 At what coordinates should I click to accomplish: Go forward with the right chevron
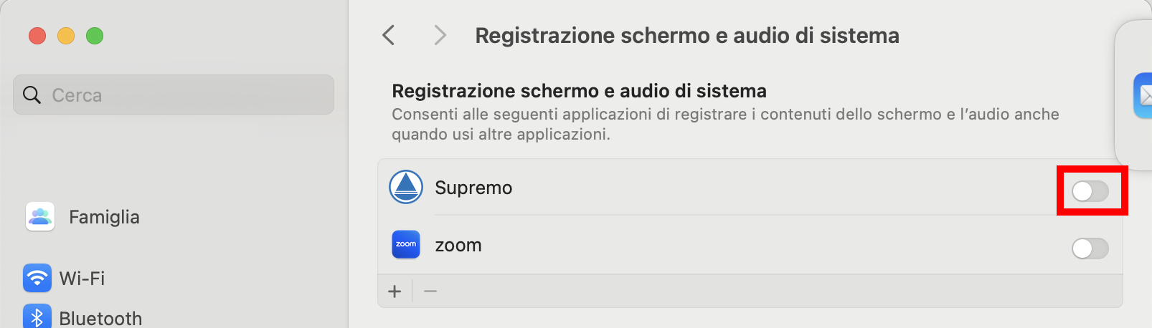440,35
